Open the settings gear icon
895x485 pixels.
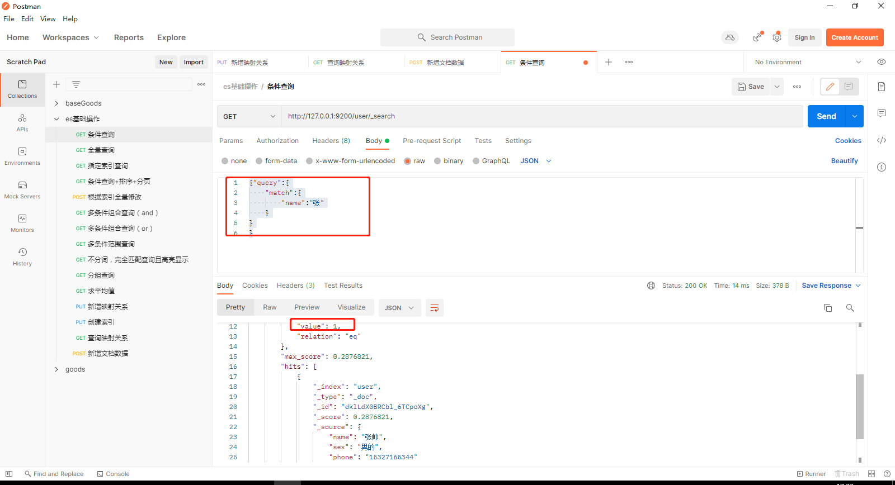(x=777, y=37)
